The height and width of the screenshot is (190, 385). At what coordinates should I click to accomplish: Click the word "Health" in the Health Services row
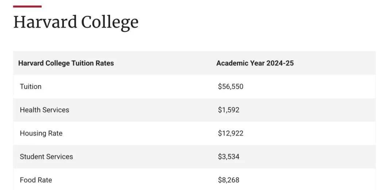point(30,110)
